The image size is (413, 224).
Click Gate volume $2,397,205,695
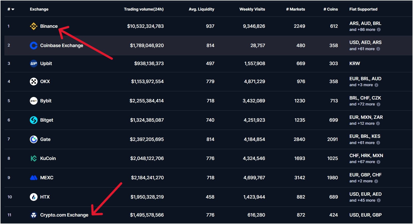(147, 139)
